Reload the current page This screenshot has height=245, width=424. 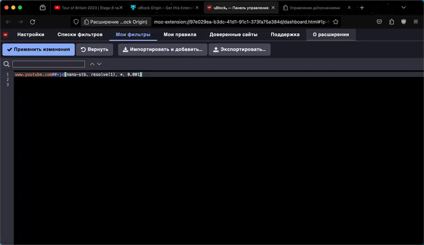click(x=33, y=22)
